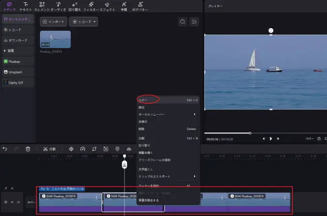
Task: Choose コピー in the context menu
Action: [168, 100]
